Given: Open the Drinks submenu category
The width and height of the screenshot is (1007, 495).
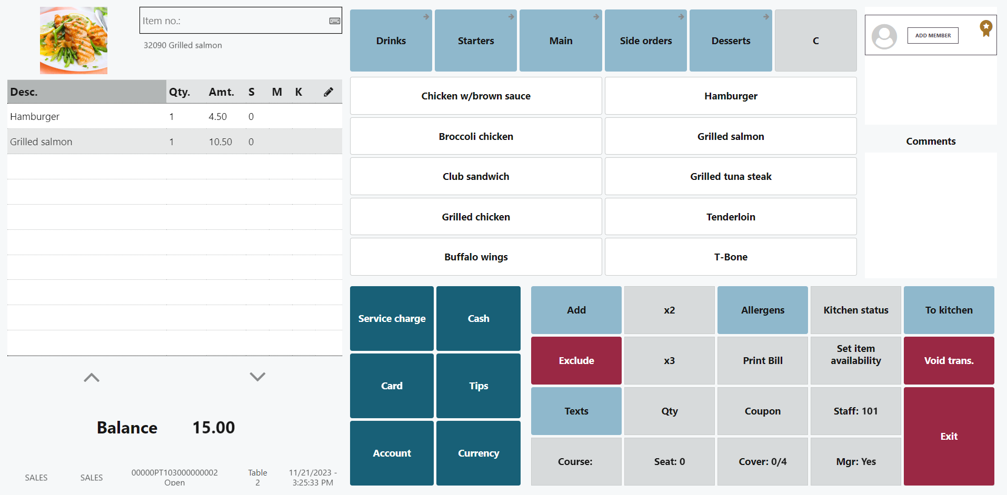Looking at the screenshot, I should coord(391,41).
